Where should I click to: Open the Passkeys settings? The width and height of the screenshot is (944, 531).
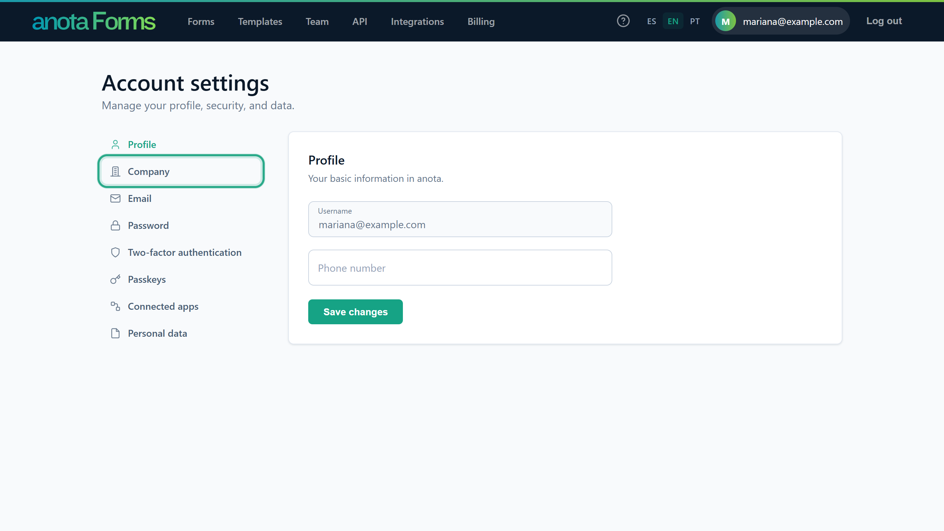[181, 279]
